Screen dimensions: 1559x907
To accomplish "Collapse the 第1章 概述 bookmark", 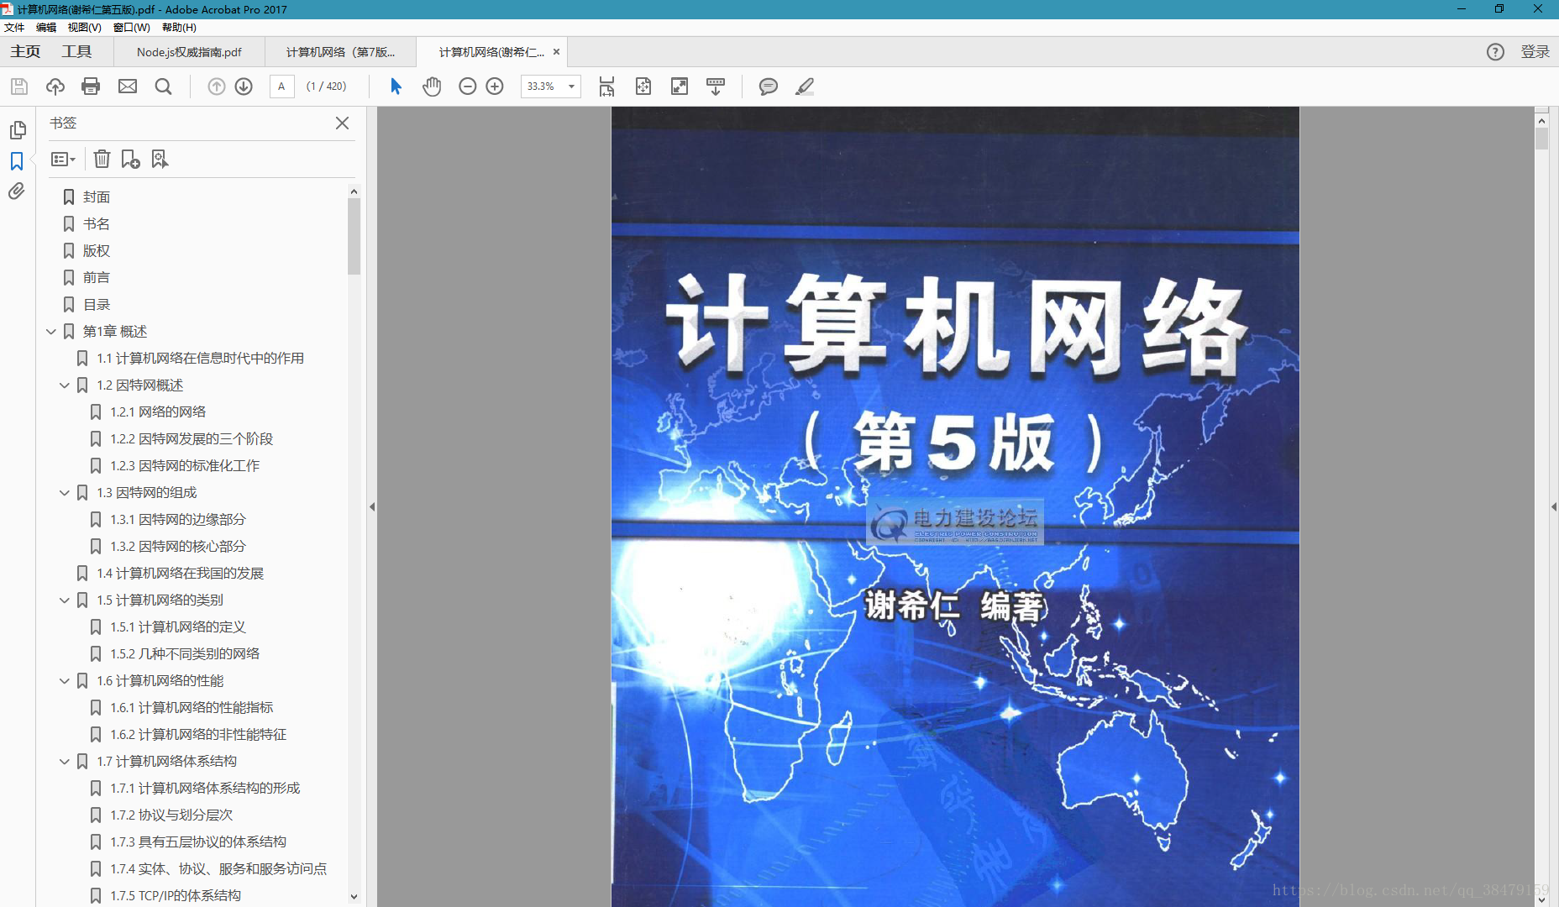I will coord(51,332).
